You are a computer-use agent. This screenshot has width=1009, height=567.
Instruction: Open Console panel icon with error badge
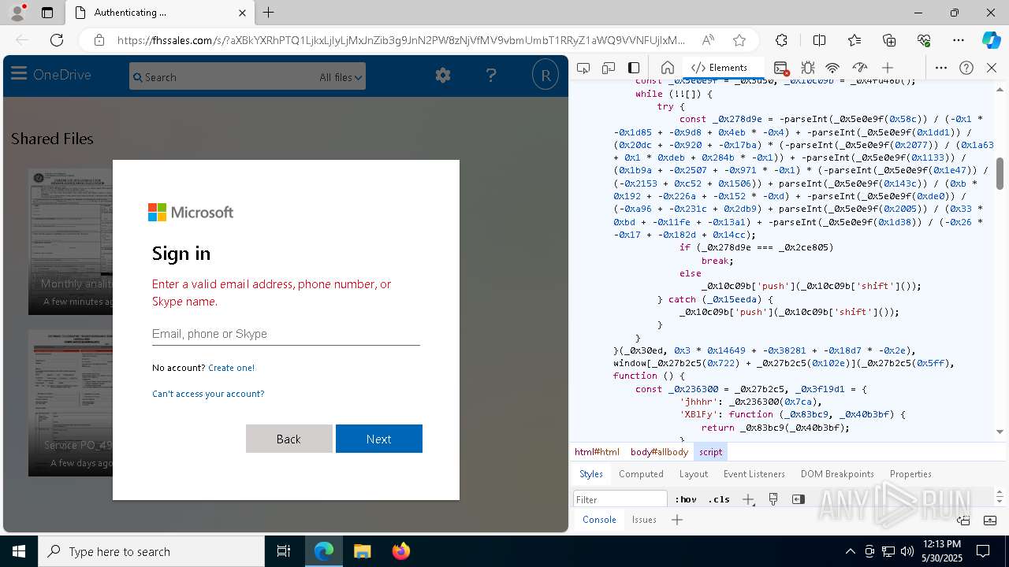[780, 68]
